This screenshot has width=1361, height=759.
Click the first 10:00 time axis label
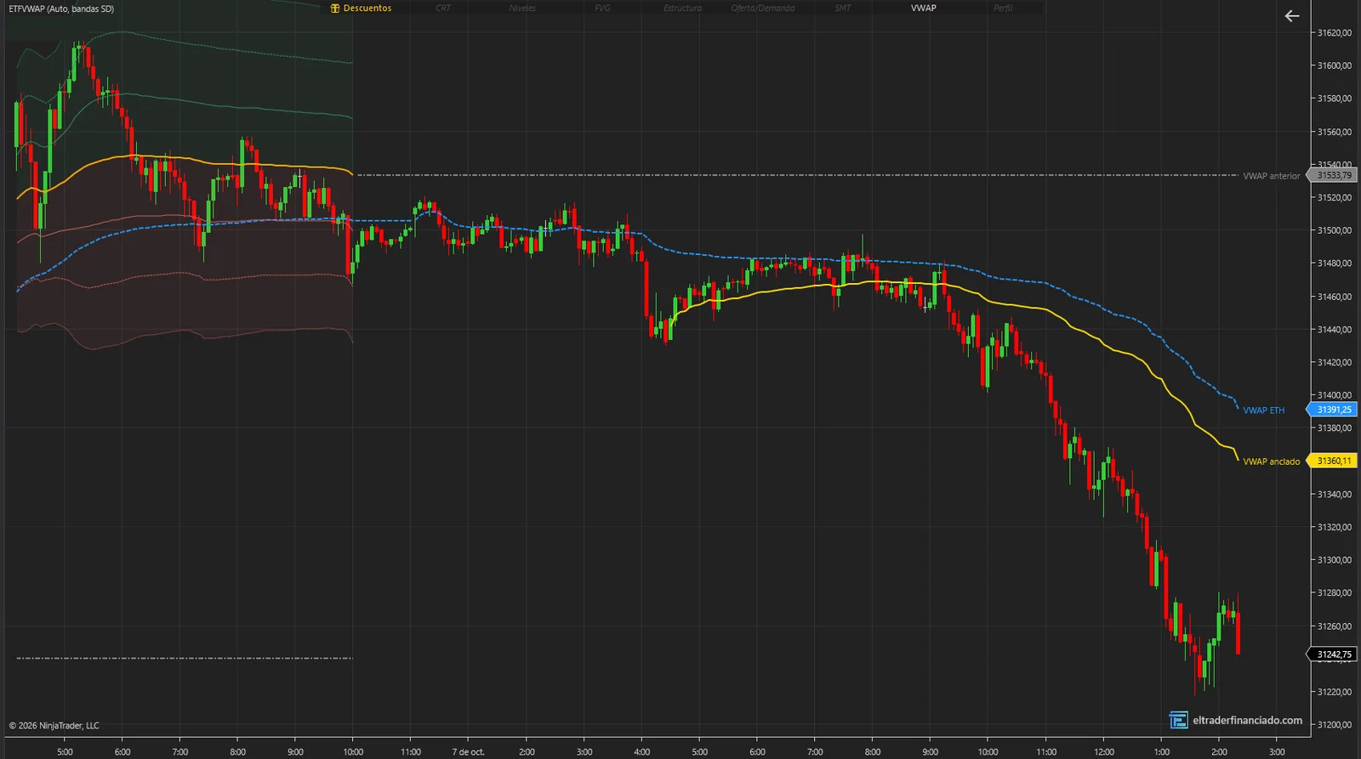[x=353, y=752]
